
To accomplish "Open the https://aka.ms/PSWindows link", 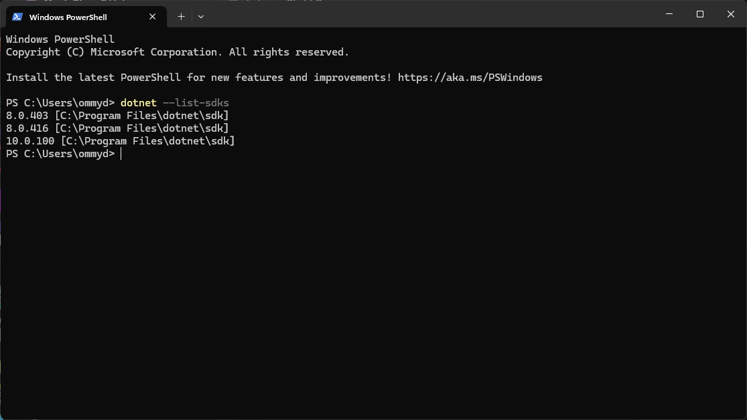I will 470,78.
